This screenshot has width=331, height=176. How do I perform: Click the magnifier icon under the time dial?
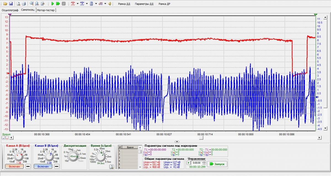click(x=111, y=167)
